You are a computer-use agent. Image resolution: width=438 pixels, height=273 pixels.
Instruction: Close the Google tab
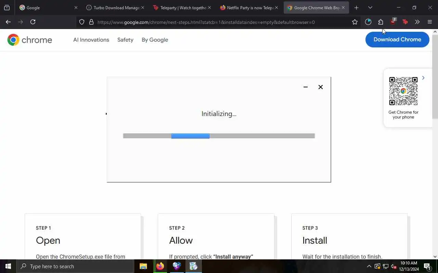click(76, 8)
